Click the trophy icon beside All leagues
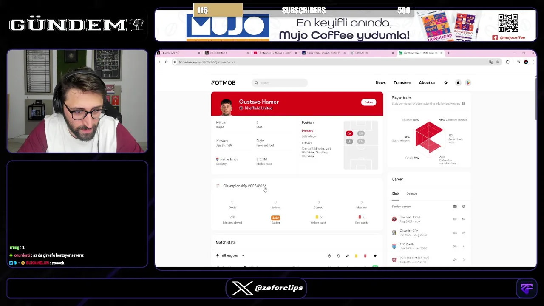 click(218, 256)
